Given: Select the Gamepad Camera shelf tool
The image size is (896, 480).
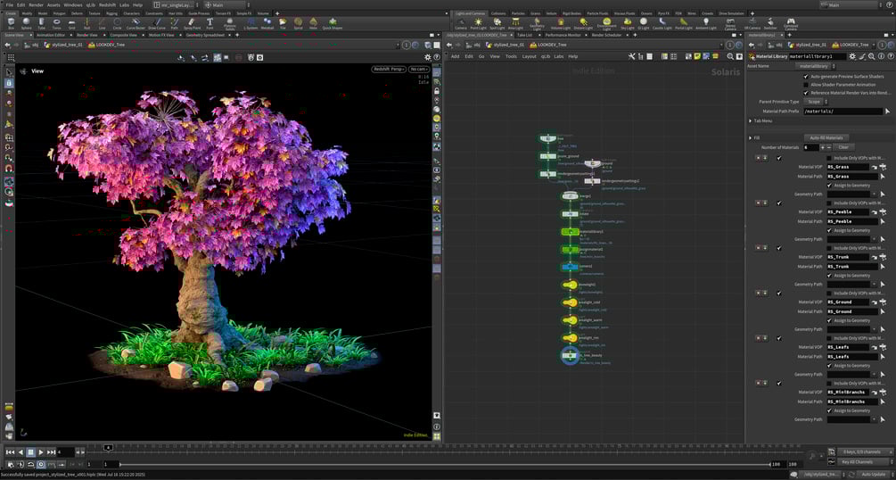Looking at the screenshot, I should tap(791, 24).
